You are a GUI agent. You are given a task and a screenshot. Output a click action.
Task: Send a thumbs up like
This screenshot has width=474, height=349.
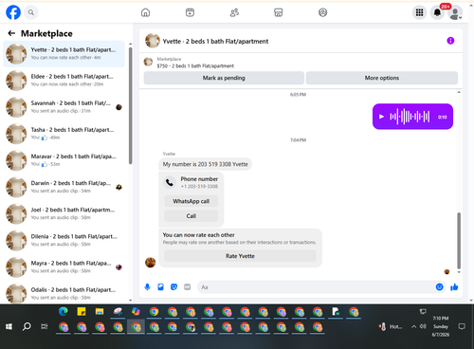tap(454, 287)
